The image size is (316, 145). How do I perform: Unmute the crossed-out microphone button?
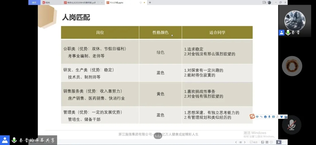[292, 125]
